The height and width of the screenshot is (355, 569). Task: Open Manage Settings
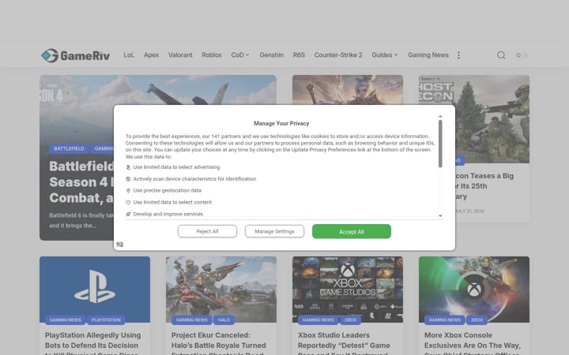pyautogui.click(x=274, y=231)
